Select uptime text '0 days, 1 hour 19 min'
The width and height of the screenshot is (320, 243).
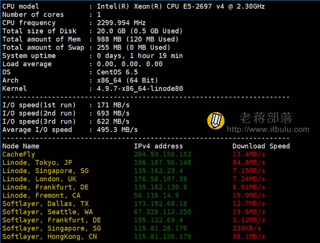(x=140, y=56)
